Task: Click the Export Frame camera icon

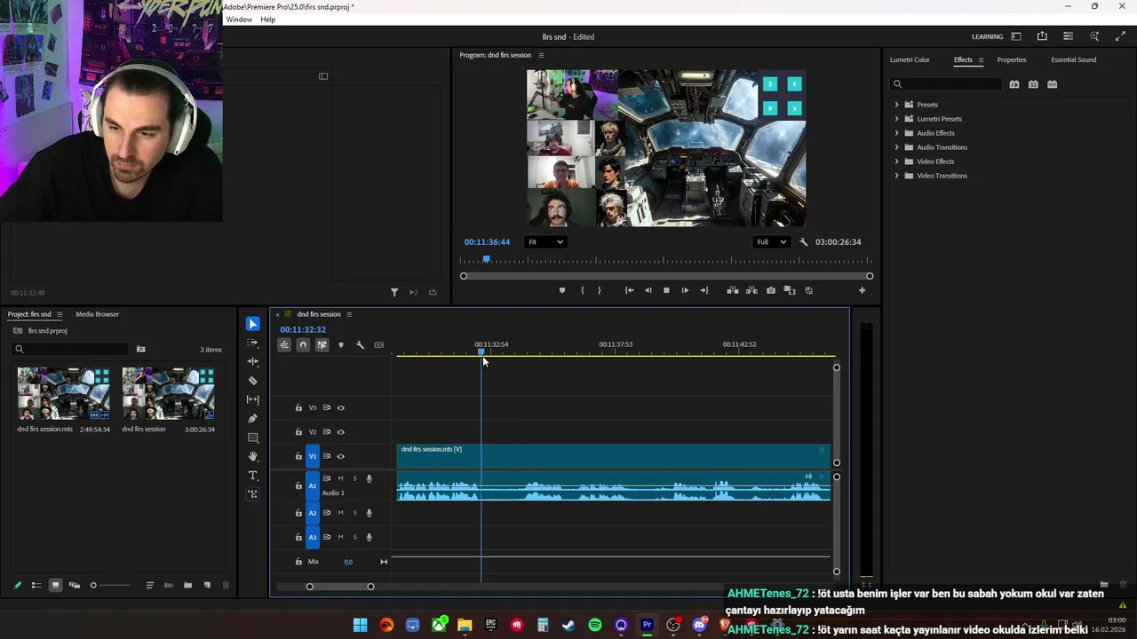Action: 770,290
